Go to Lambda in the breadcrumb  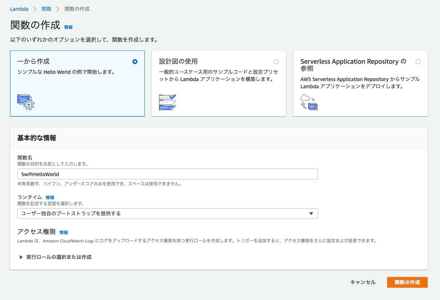point(19,9)
